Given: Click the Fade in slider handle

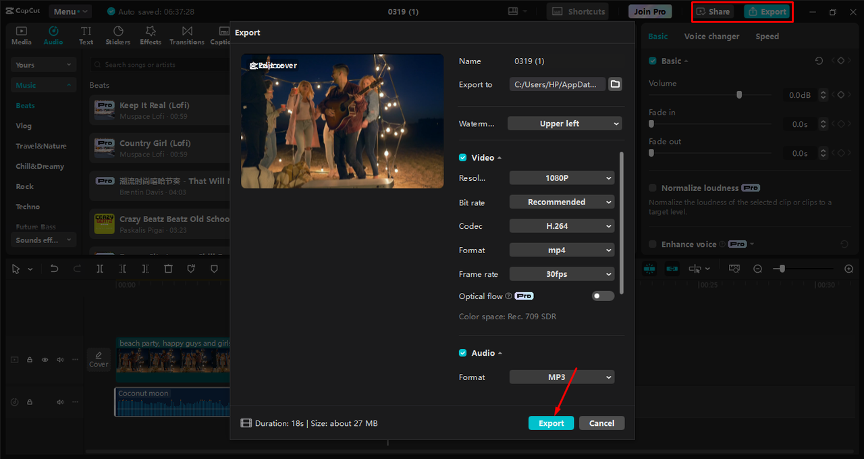Looking at the screenshot, I should pos(651,124).
